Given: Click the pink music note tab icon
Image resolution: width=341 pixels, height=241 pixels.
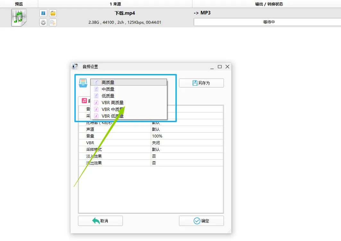Looking at the screenshot, I should click(84, 101).
